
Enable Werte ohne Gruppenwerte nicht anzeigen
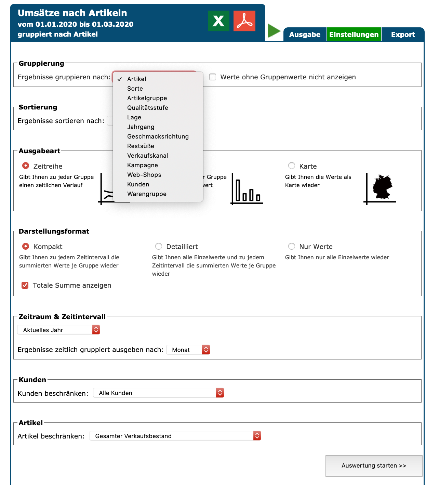click(x=213, y=77)
